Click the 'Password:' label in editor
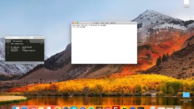Image resolution: width=194 pixels, height=109 pixels. (x=14, y=51)
